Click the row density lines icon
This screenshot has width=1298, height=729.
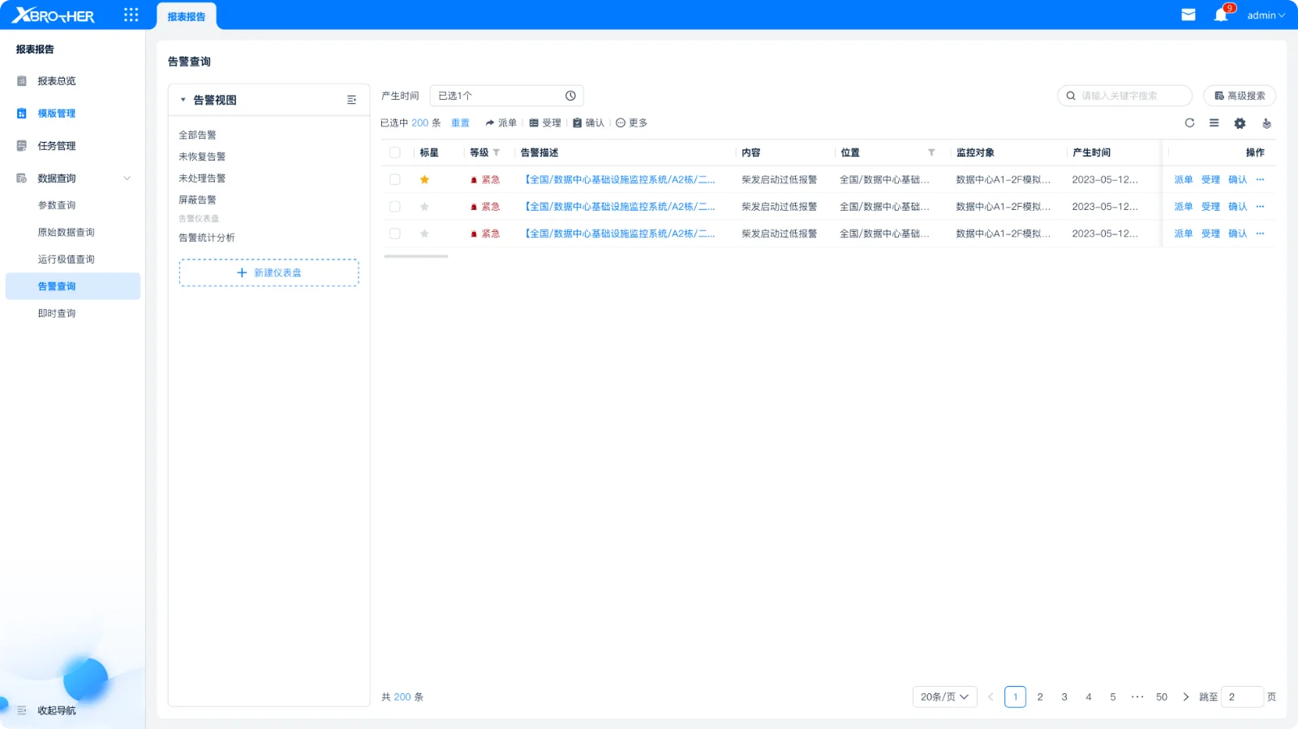coord(1214,123)
